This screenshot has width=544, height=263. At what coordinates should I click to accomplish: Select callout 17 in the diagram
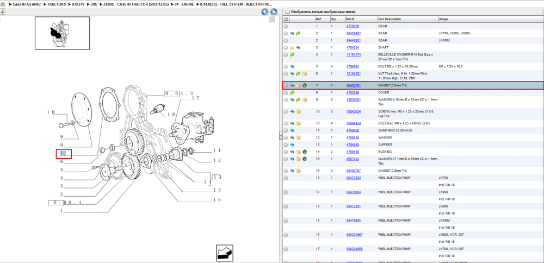click(x=195, y=98)
